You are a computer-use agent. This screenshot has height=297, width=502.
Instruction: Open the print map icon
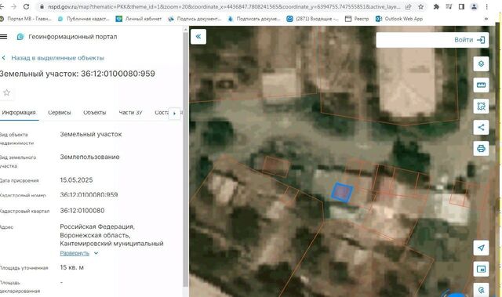coord(481,148)
